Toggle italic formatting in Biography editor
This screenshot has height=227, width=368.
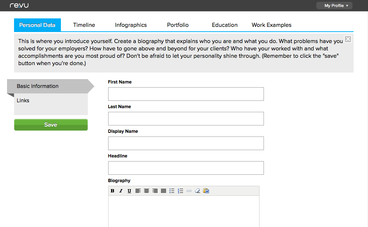pos(121,191)
